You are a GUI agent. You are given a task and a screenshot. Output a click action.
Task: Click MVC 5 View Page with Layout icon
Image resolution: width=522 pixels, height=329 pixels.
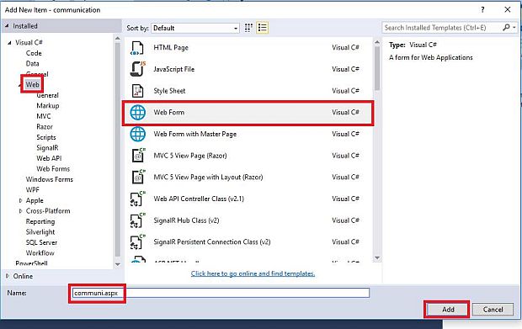pos(138,177)
